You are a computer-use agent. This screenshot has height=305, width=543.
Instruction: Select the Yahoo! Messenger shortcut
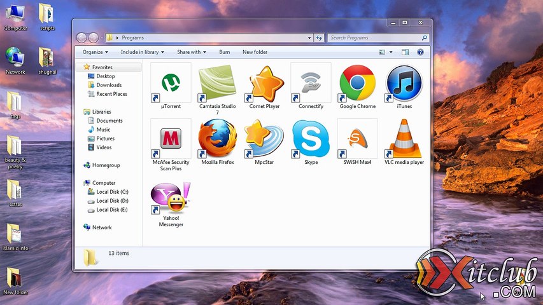pos(171,204)
